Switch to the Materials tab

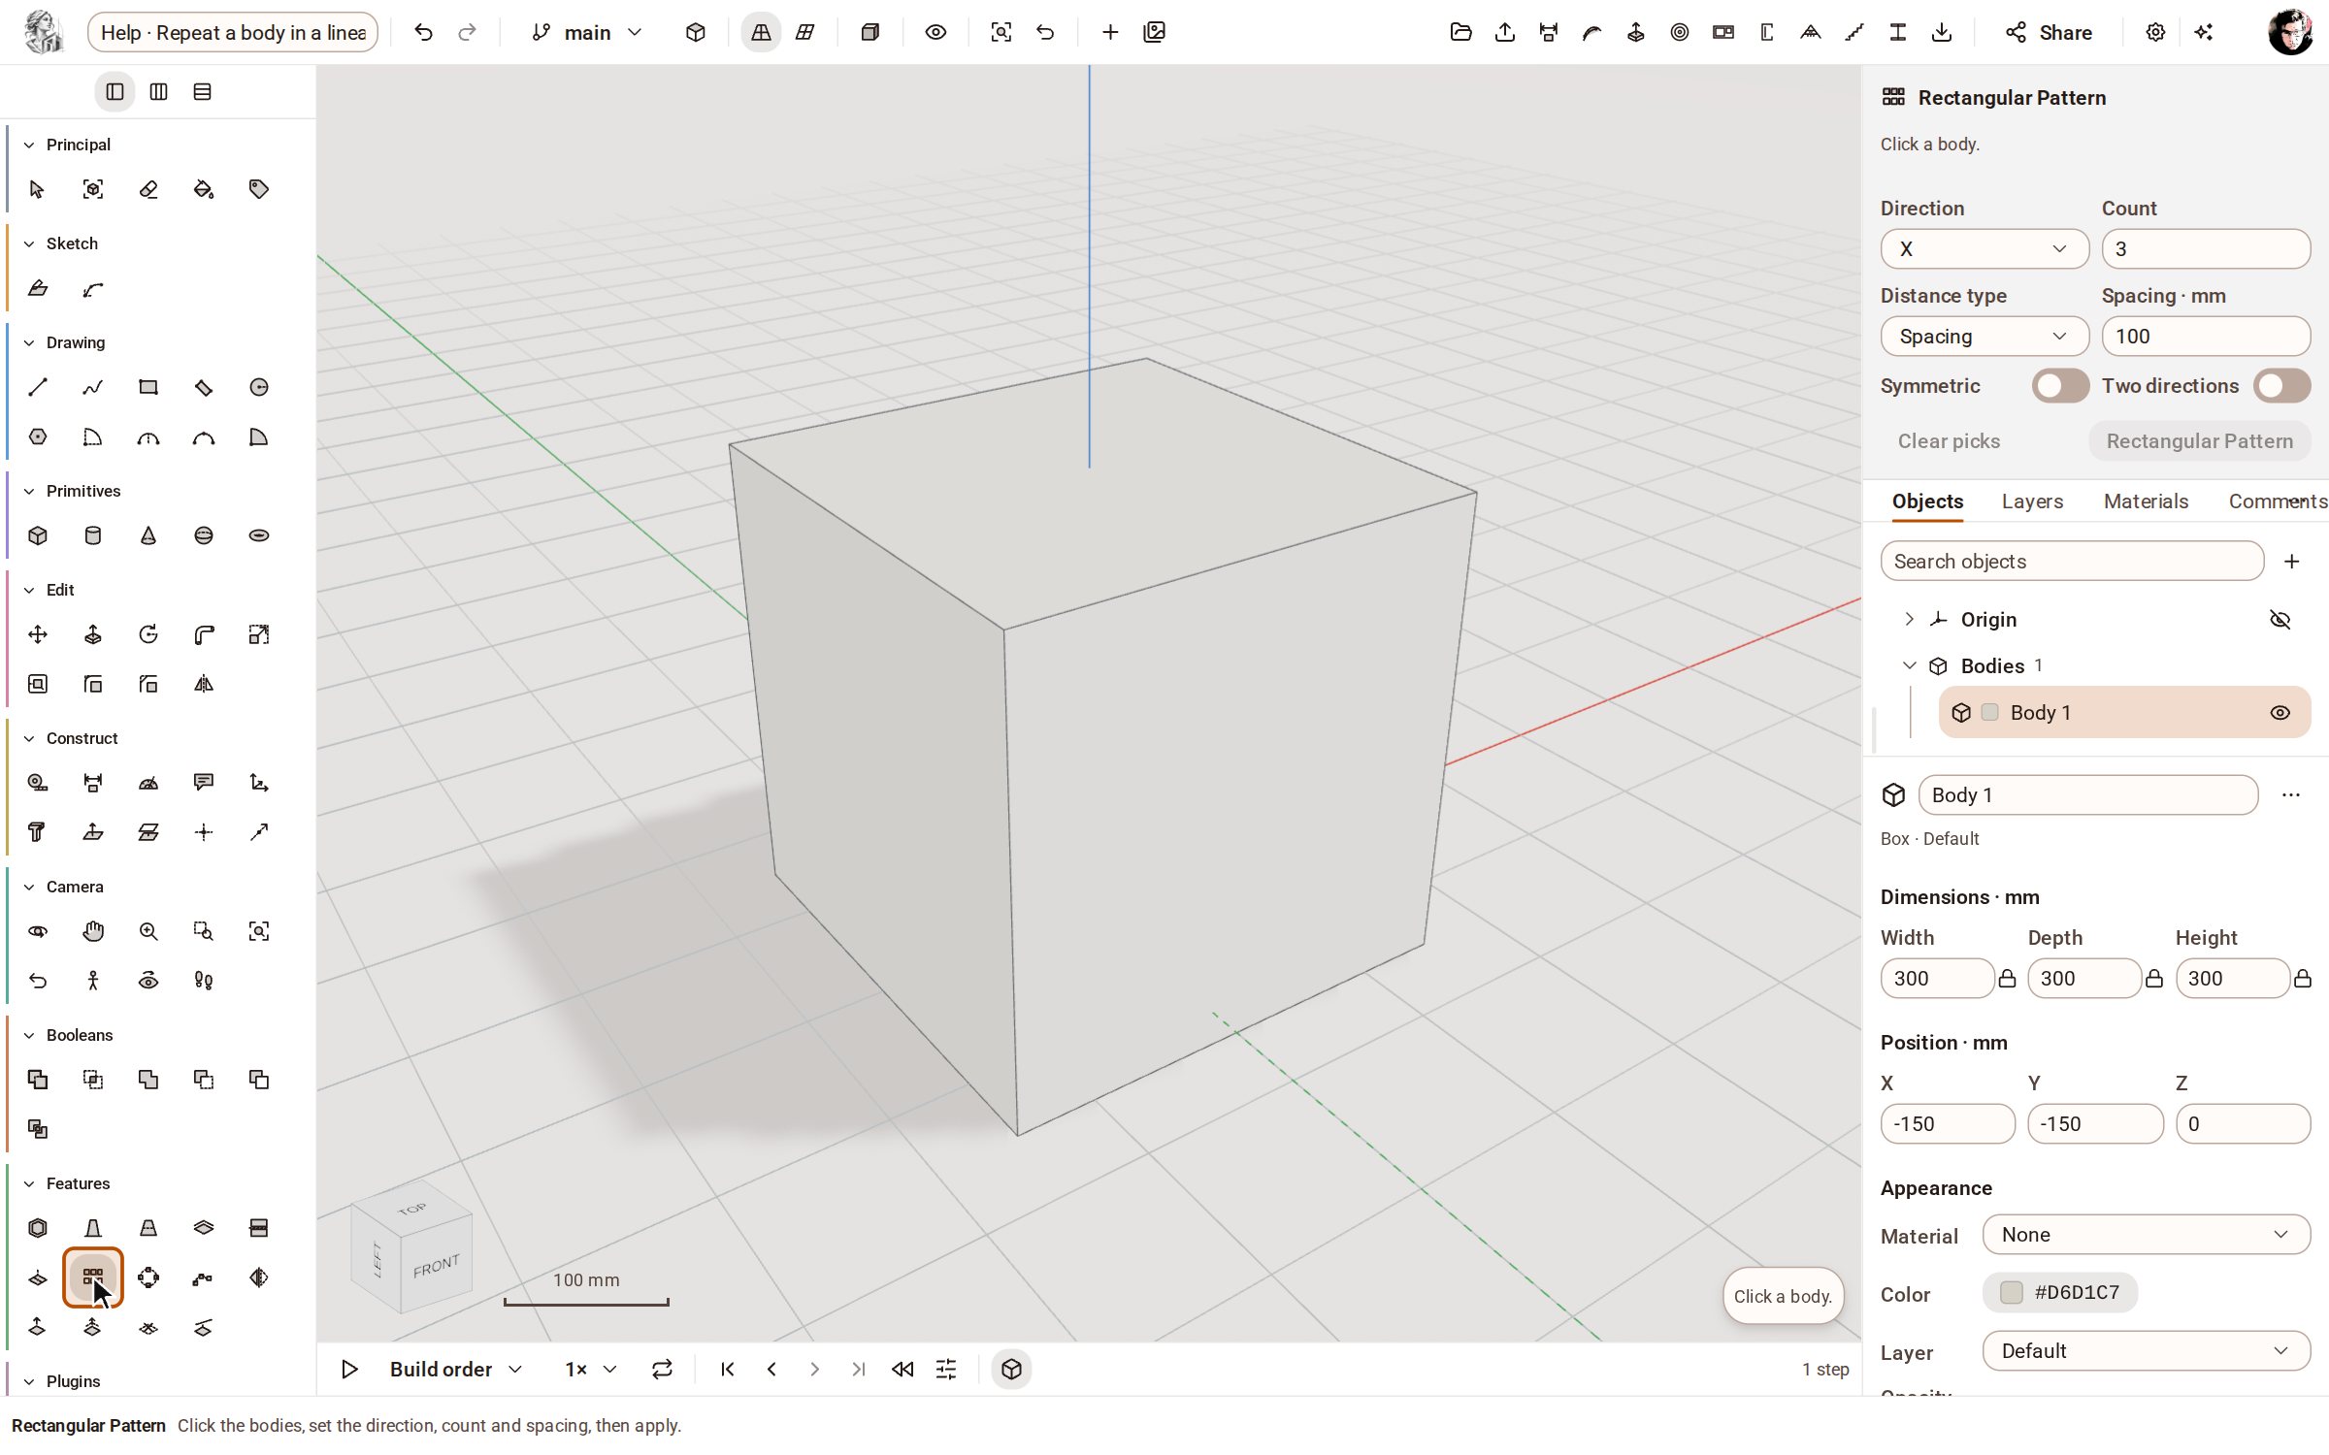coord(2146,501)
